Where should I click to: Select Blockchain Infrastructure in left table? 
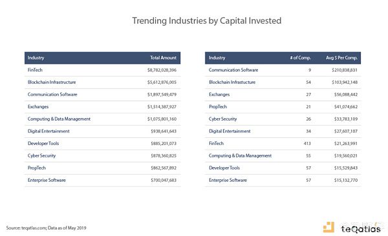(52, 82)
